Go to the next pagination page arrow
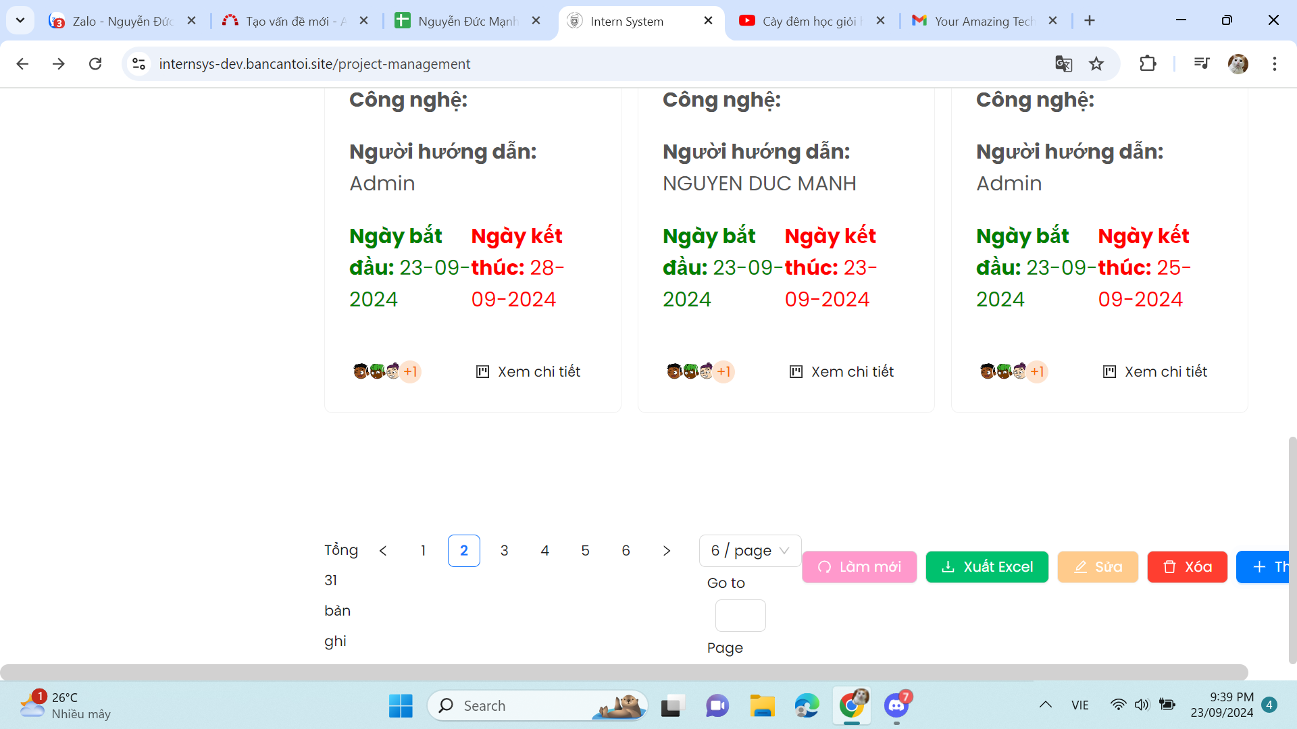 [667, 551]
